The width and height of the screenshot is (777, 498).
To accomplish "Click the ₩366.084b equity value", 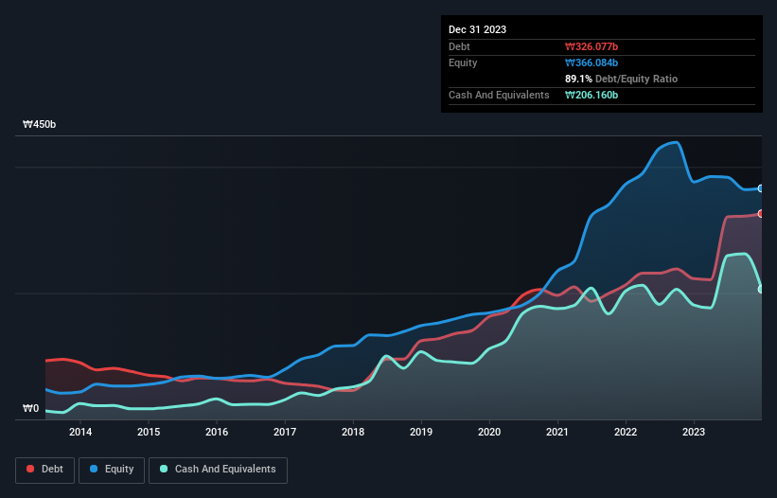I will coord(592,62).
